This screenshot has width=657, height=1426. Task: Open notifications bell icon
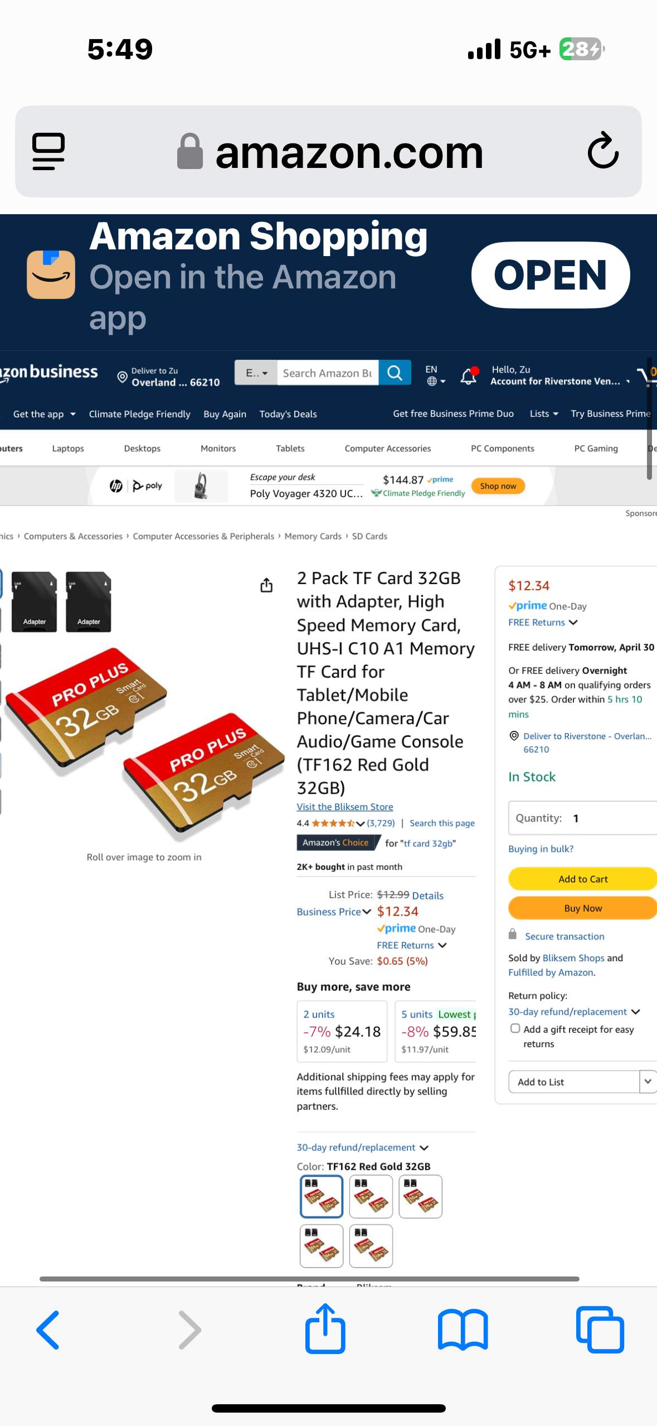[469, 376]
